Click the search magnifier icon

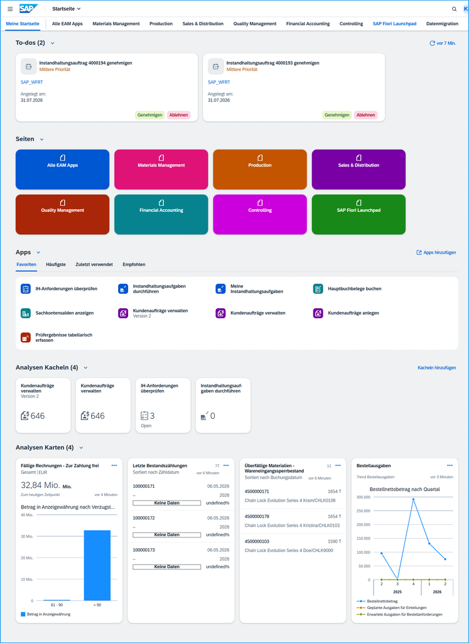(454, 9)
